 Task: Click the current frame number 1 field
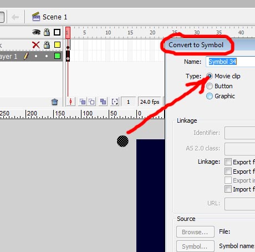(129, 102)
